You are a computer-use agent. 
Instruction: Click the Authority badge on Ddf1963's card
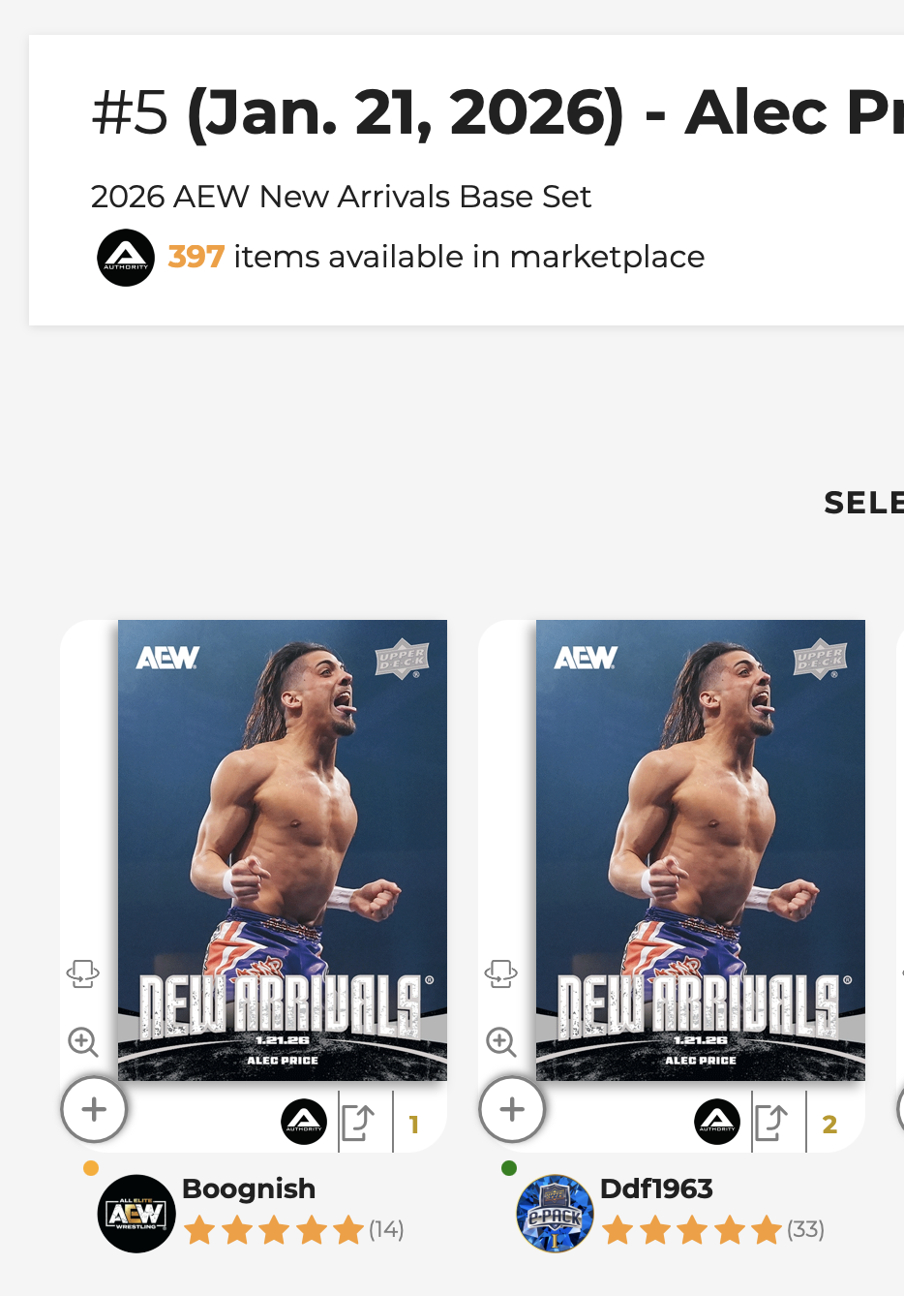click(x=717, y=1123)
